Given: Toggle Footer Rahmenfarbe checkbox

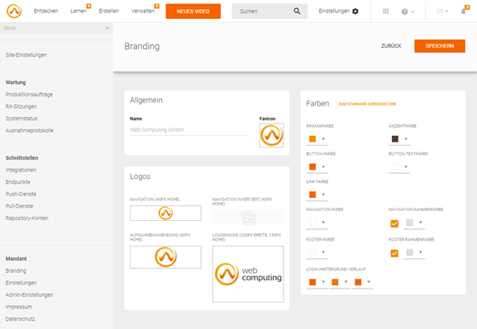Looking at the screenshot, I should point(394,253).
